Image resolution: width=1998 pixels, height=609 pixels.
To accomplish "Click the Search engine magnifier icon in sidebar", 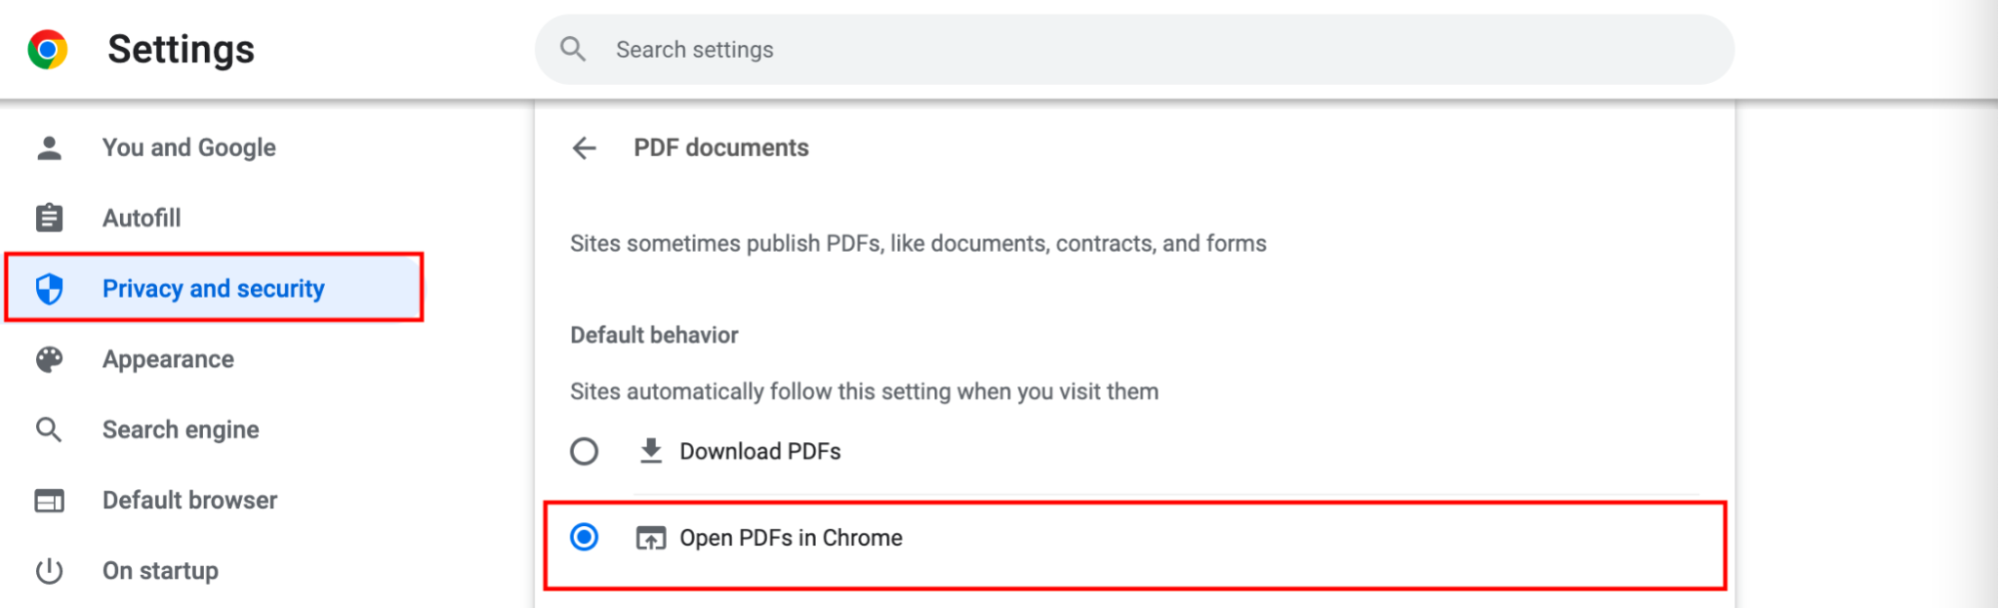I will [49, 429].
